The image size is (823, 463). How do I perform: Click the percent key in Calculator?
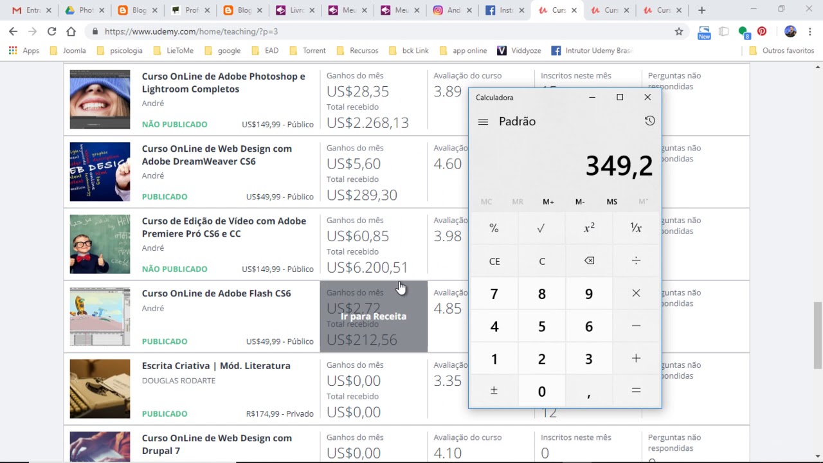click(x=494, y=228)
